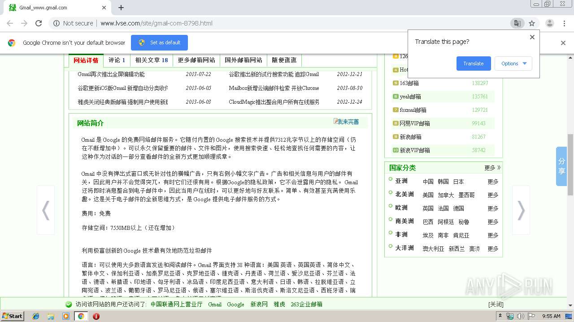Expand 更多 next to 国家分类
574x322 pixels.
click(x=492, y=168)
